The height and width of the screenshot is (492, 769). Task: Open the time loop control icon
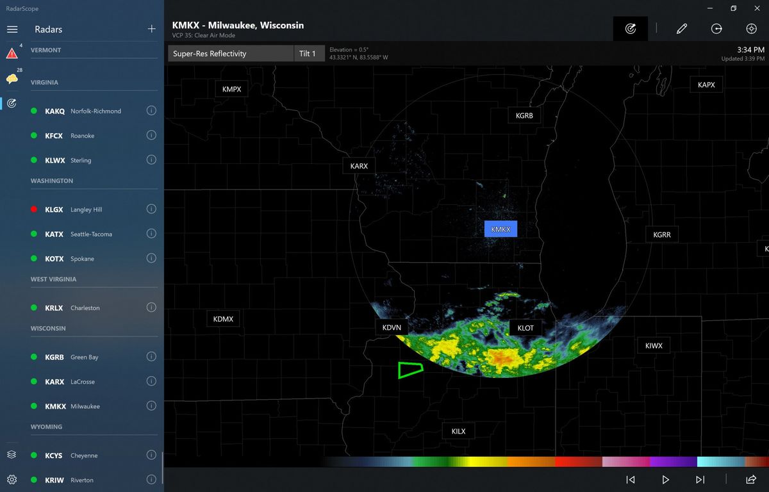(x=716, y=29)
